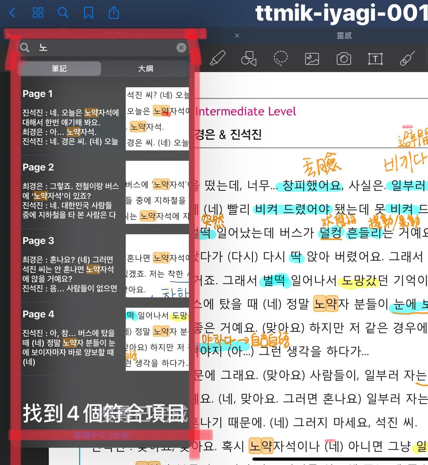Select the shapes tool
This screenshot has width=428, height=465.
[249, 58]
